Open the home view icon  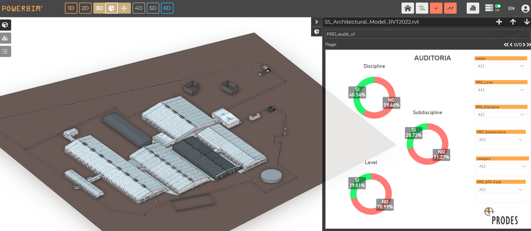[408, 8]
